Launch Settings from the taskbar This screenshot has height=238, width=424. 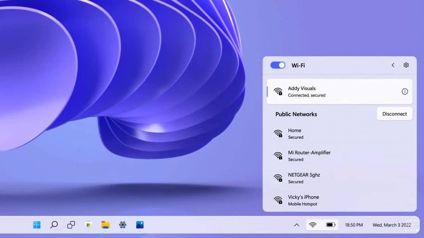(122, 225)
